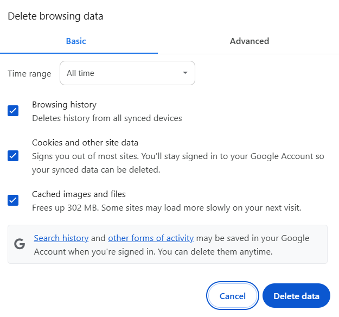The height and width of the screenshot is (317, 339).
Task: Click the 'Frees up 302 MB' description text
Action: 166,207
